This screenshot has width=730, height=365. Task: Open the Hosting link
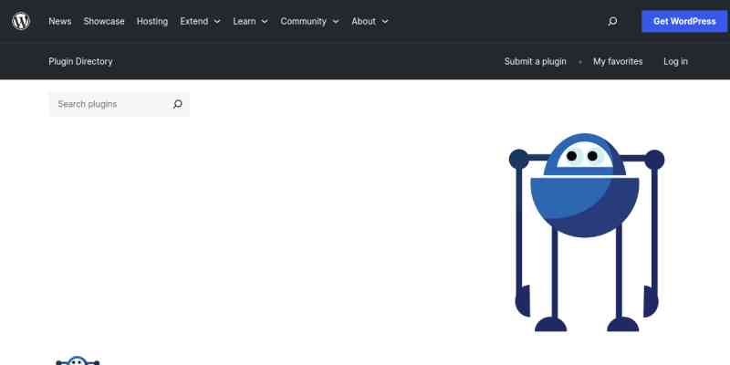pyautogui.click(x=152, y=21)
